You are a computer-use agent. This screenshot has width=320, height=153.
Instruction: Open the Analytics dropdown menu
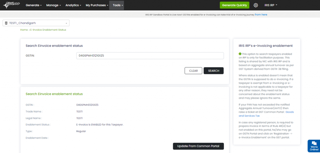pos(73,5)
